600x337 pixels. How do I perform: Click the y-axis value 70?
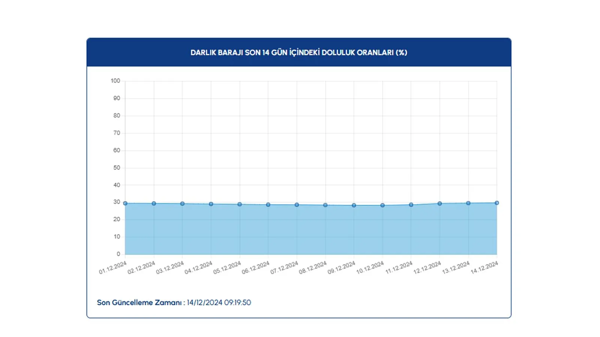click(117, 133)
